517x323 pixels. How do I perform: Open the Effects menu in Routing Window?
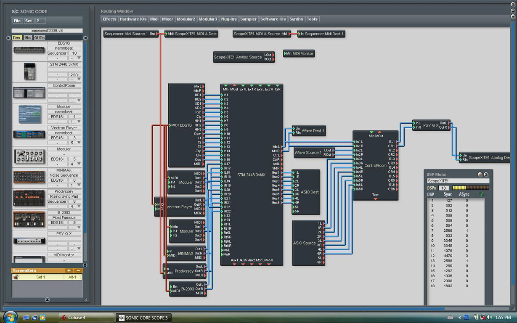[x=109, y=19]
